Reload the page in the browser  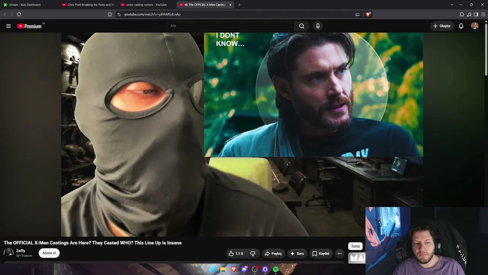pyautogui.click(x=19, y=15)
